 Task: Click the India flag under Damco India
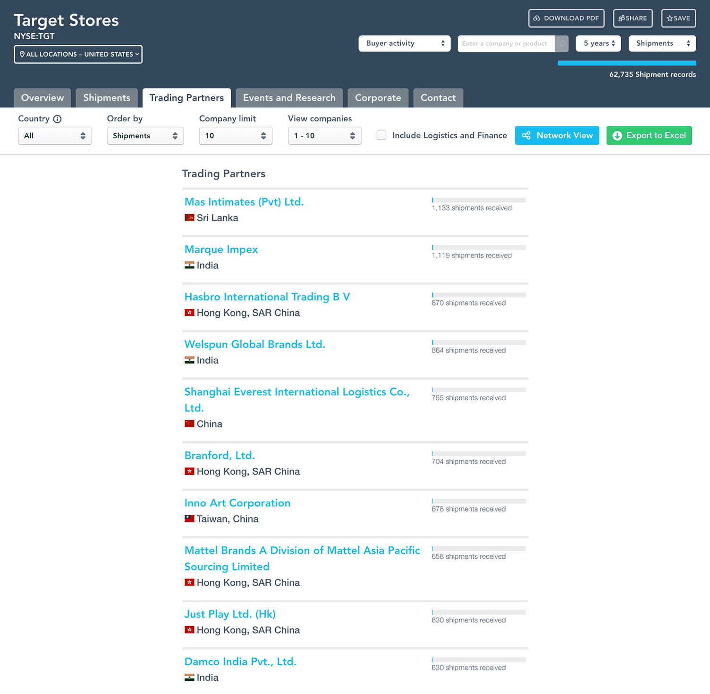point(189,677)
